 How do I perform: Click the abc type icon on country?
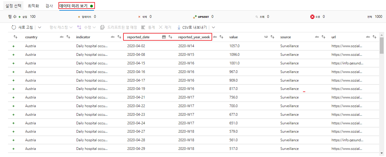(62, 37)
